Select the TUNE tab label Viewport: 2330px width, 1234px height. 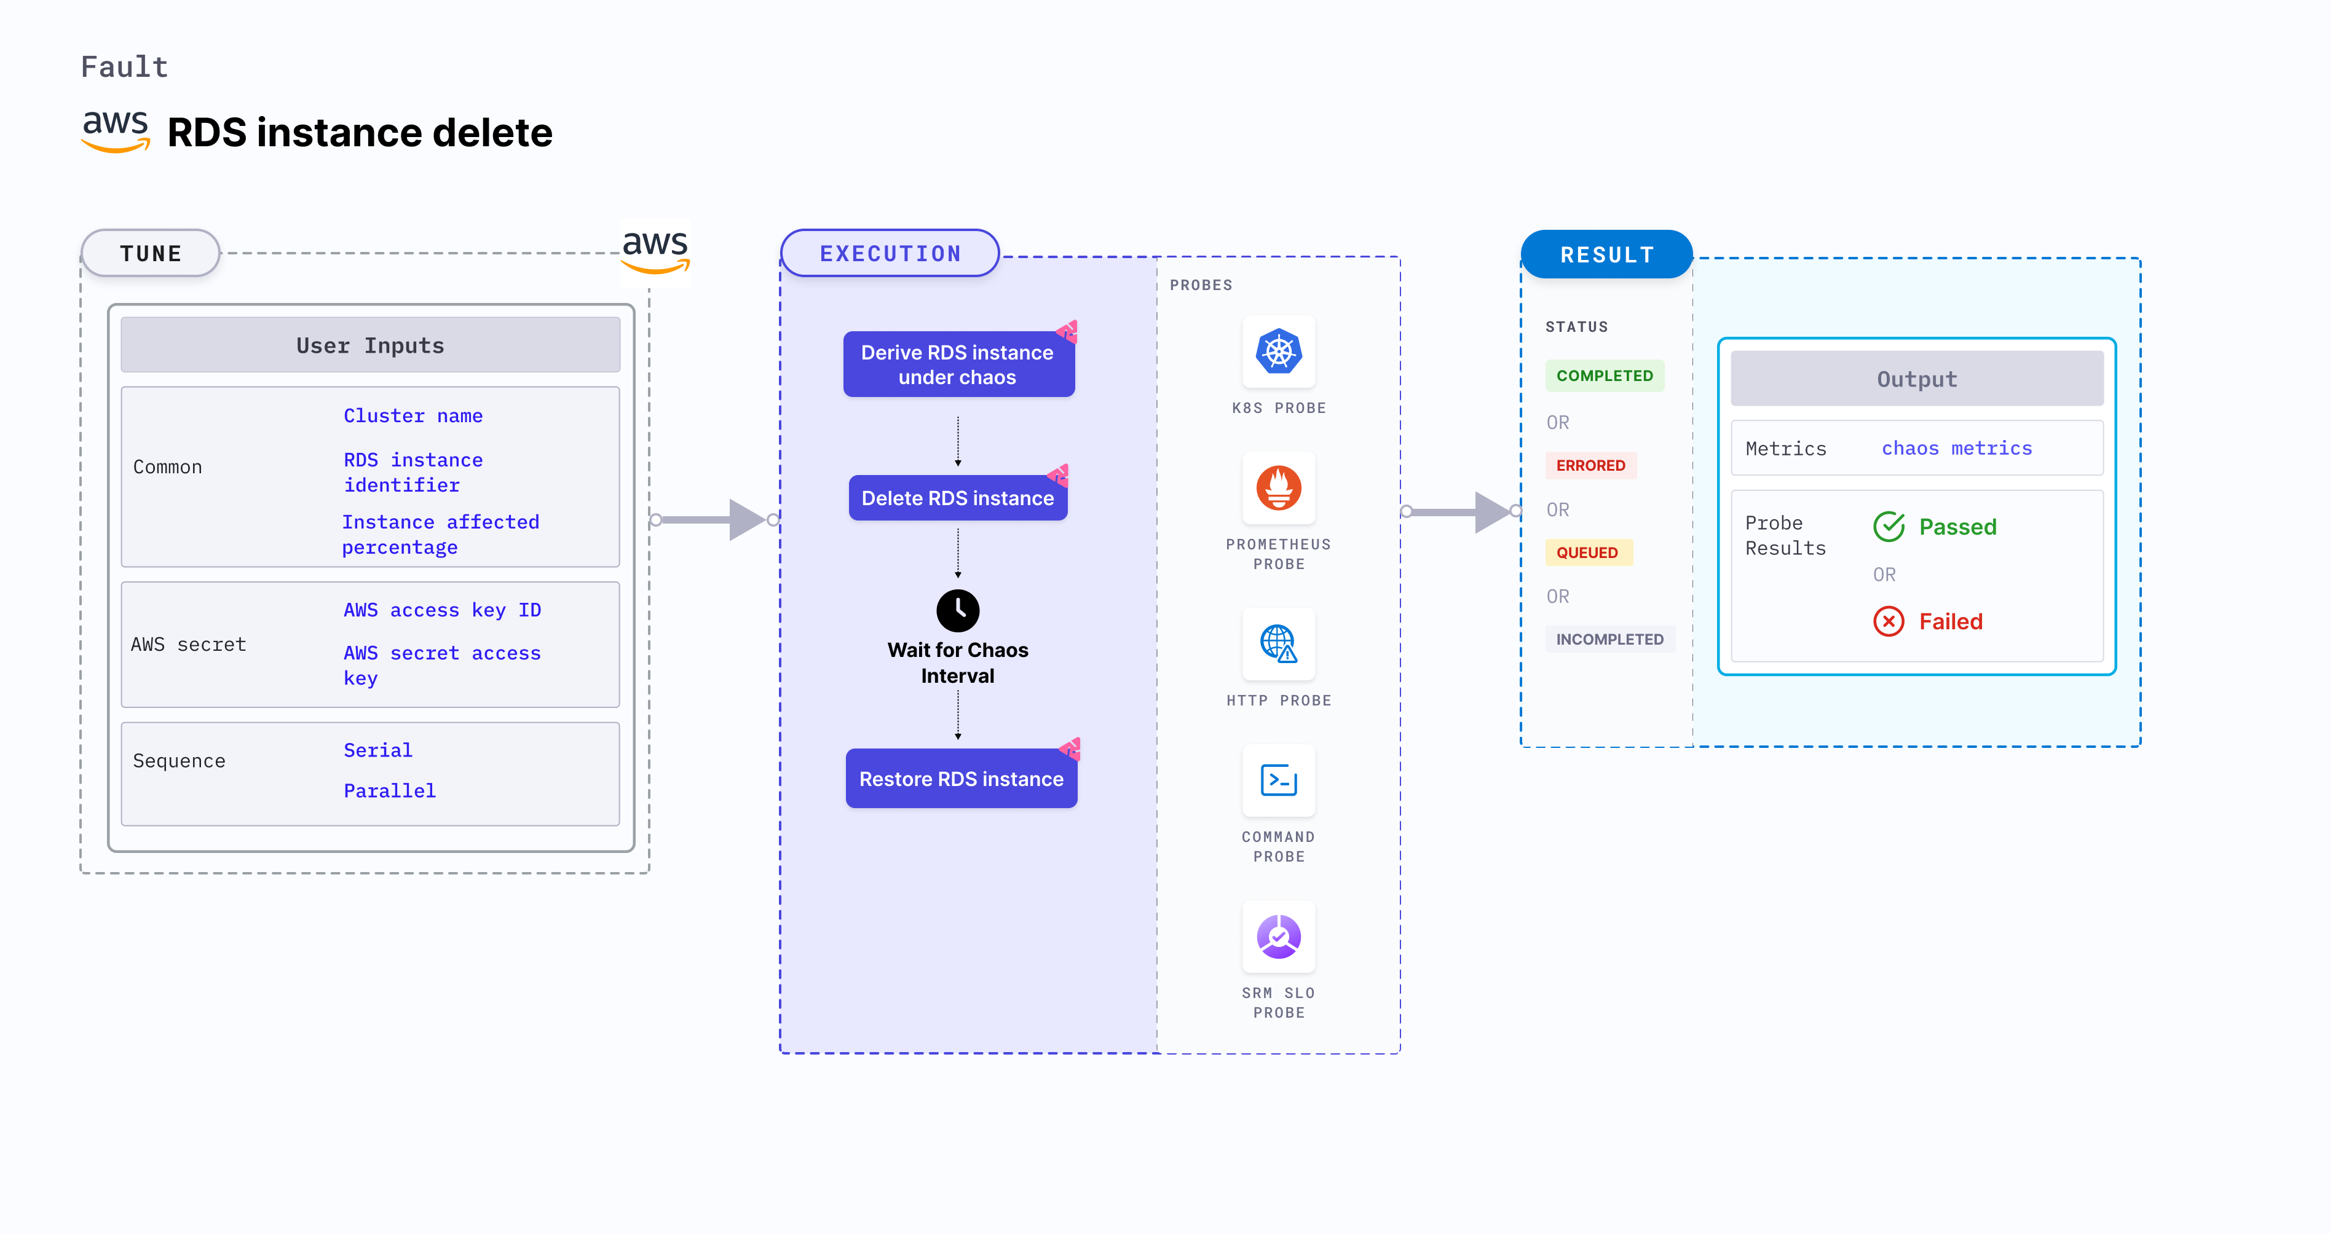click(x=151, y=254)
